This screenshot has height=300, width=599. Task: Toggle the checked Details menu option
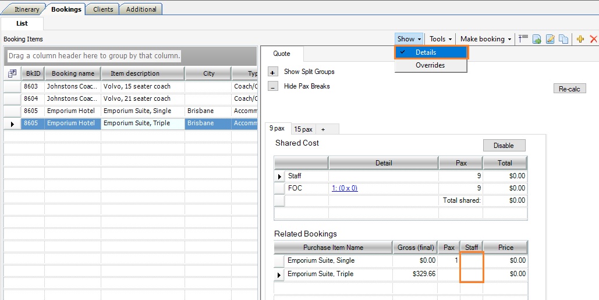431,52
